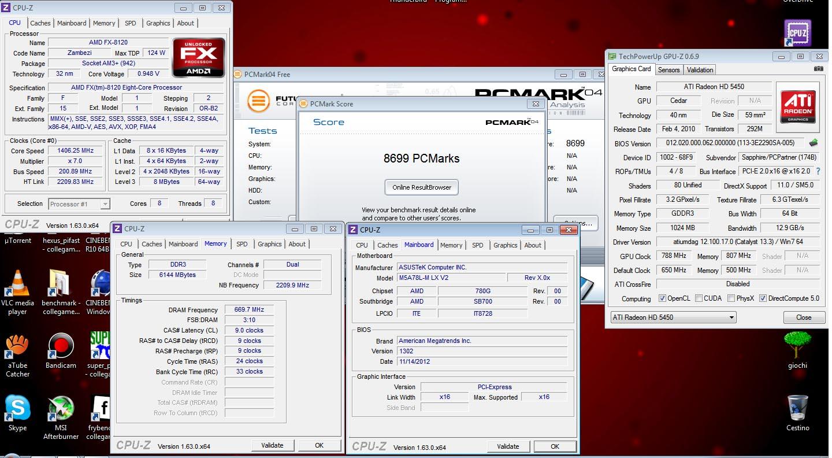
Task: Open Skype desktop shortcut
Action: [x=17, y=413]
